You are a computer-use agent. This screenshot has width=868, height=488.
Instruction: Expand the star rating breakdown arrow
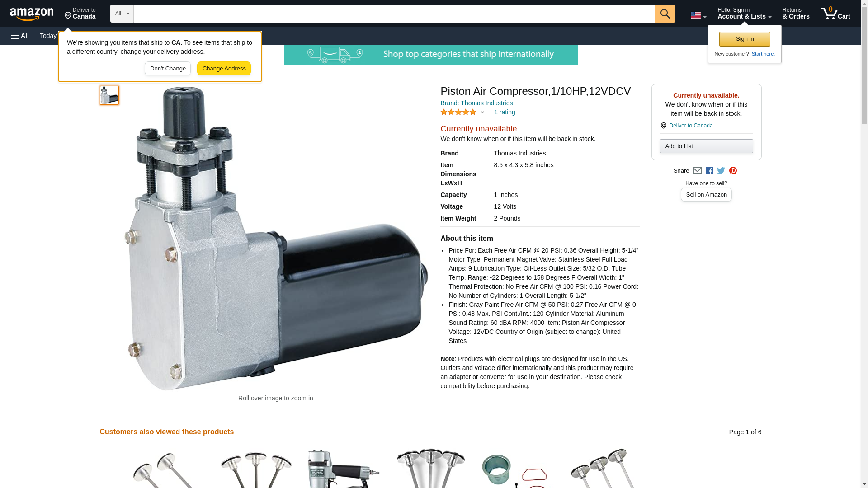point(482,112)
